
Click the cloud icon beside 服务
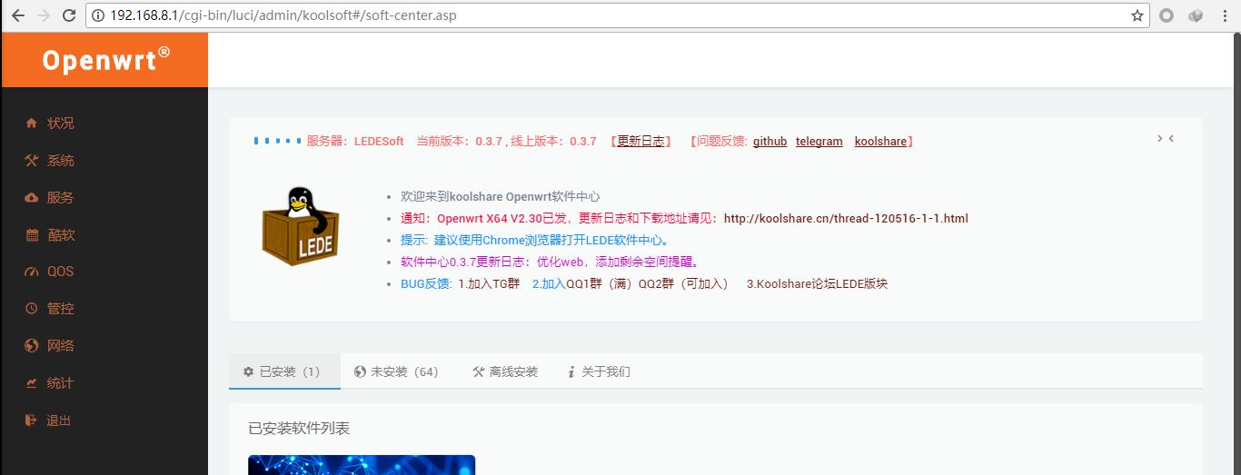(32, 198)
